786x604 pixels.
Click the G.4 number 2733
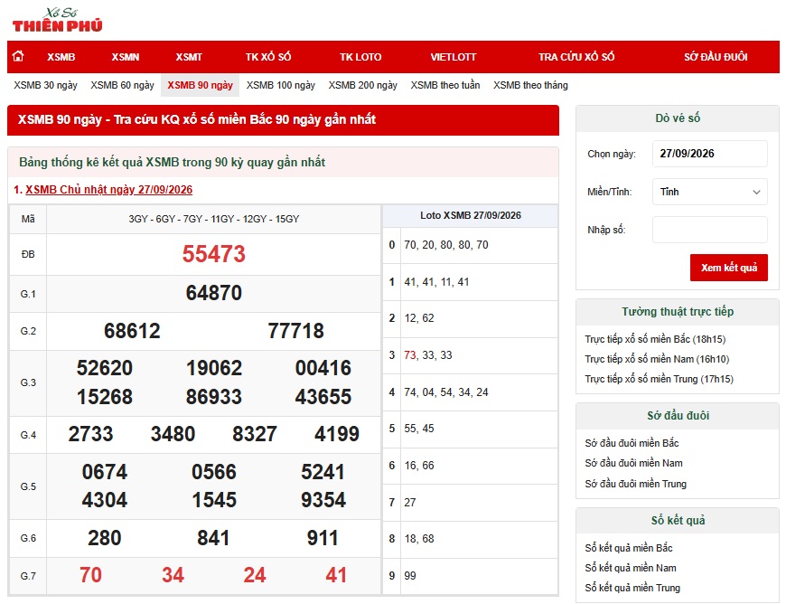[90, 434]
